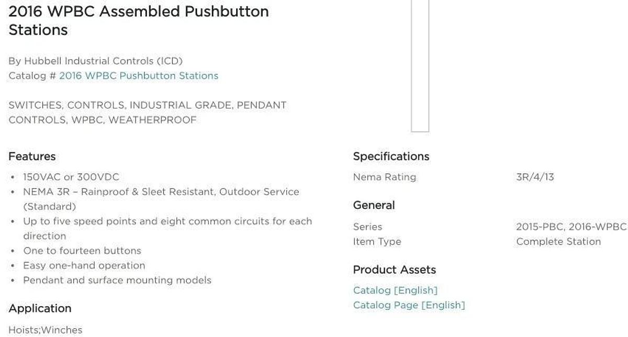Click the Product Assets heading
This screenshot has height=337, width=628.
[x=395, y=270]
